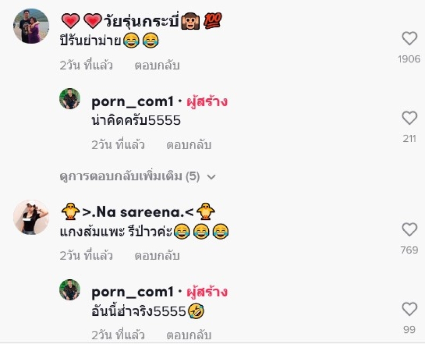Open porn_com1 username above 'อันนี้ฮ่าจริง5555'
The image size is (425, 344).
[132, 292]
